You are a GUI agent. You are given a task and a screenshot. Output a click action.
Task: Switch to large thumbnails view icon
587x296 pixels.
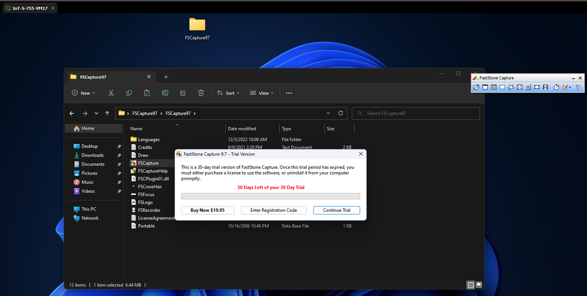[x=479, y=285]
